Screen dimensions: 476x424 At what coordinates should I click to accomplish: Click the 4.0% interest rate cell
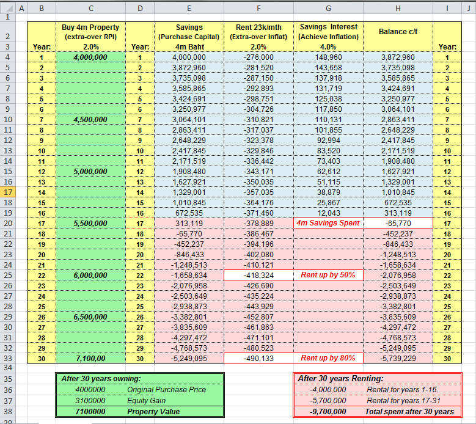coord(329,47)
